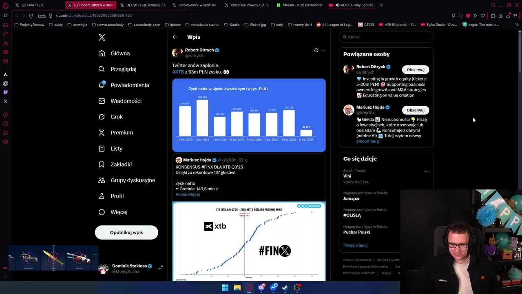Open Przeglądaj explore page

click(118, 69)
